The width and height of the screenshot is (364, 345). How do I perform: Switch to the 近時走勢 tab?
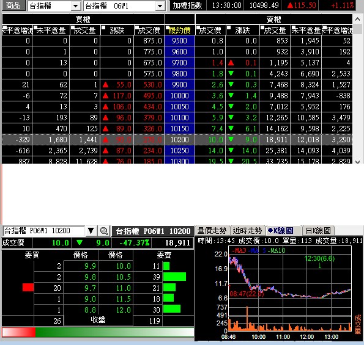[248, 231]
